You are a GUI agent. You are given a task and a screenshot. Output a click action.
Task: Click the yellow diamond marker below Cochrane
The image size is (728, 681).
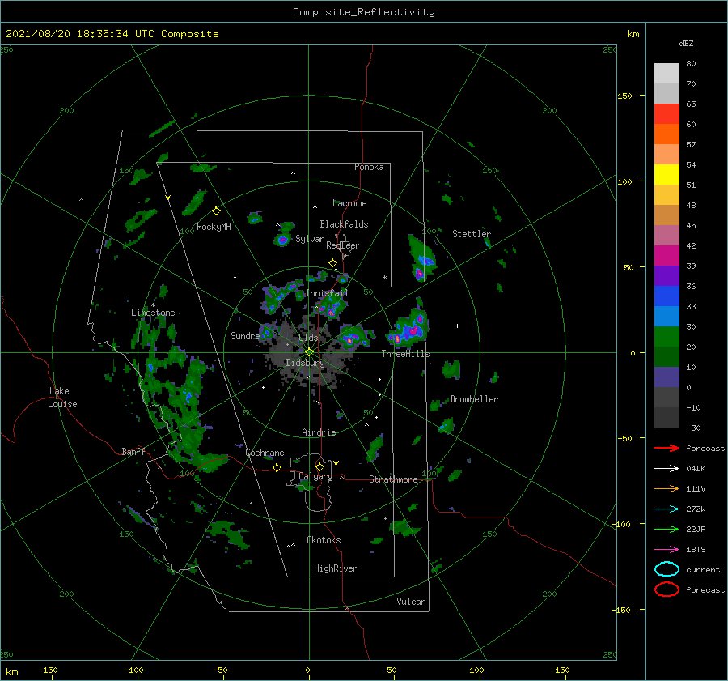277,467
